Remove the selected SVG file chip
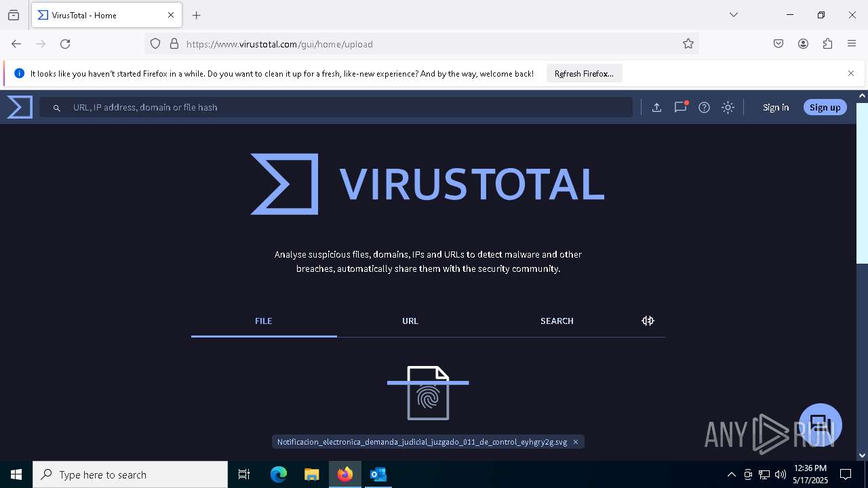This screenshot has width=868, height=488. (576, 442)
